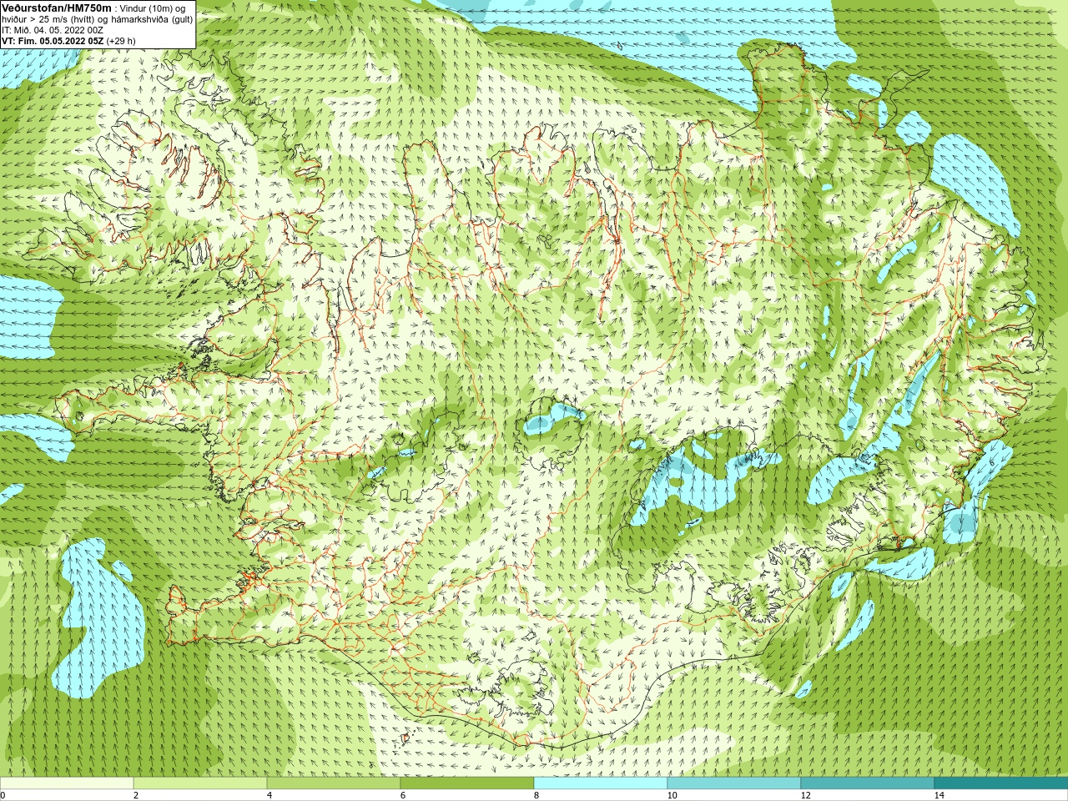
Task: Click the "Vindur (10m) og" legend text
Action: click(153, 8)
